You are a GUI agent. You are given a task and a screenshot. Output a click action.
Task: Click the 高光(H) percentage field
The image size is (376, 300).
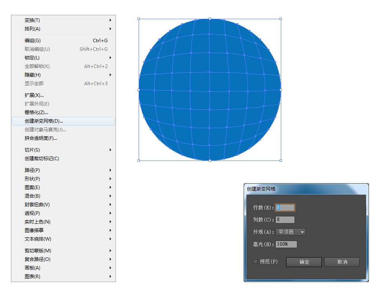[286, 244]
